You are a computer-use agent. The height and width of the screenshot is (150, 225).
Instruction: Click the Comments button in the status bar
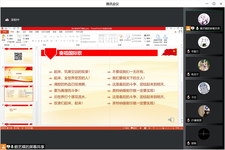click(135, 128)
